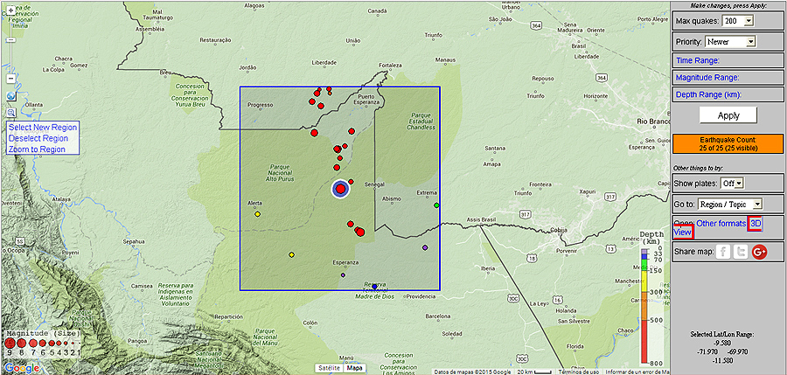This screenshot has height=375, width=787.
Task: Click Select New Region
Action: pyautogui.click(x=43, y=127)
